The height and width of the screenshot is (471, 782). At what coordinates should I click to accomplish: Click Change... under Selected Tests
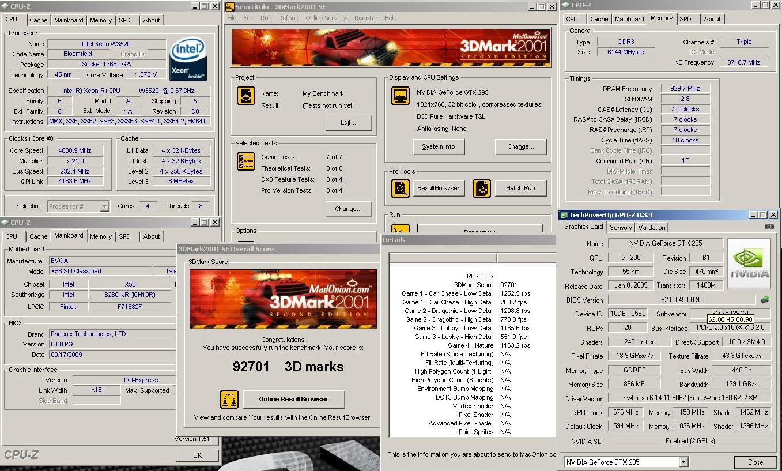tap(349, 209)
